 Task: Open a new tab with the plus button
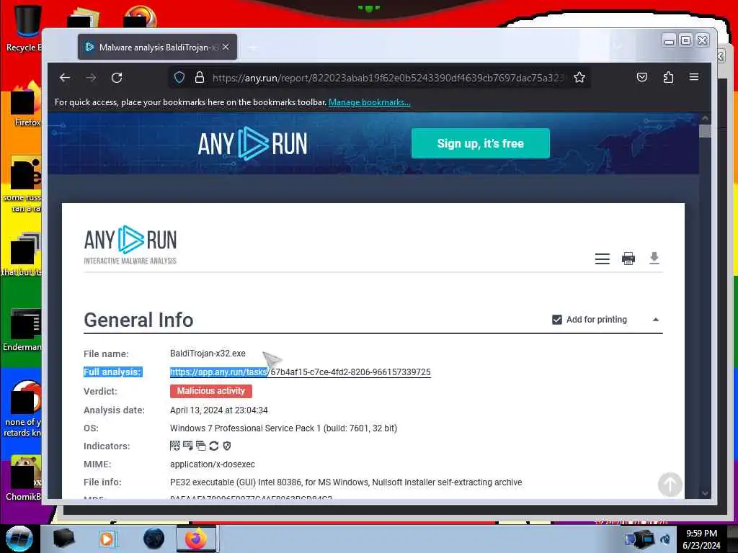click(x=253, y=48)
